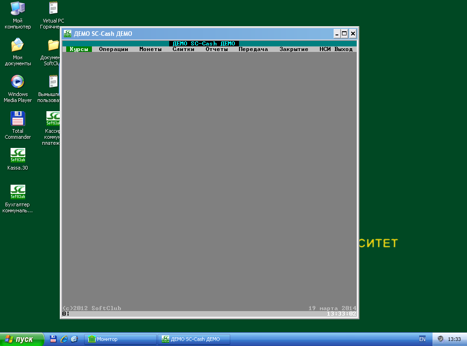Click the status bar time 13:33:02
Screen dimensions: 467x346
point(342,314)
